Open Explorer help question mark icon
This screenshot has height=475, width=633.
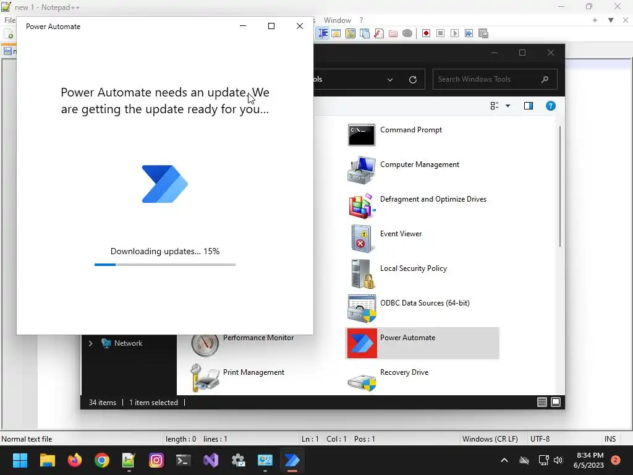pos(551,106)
